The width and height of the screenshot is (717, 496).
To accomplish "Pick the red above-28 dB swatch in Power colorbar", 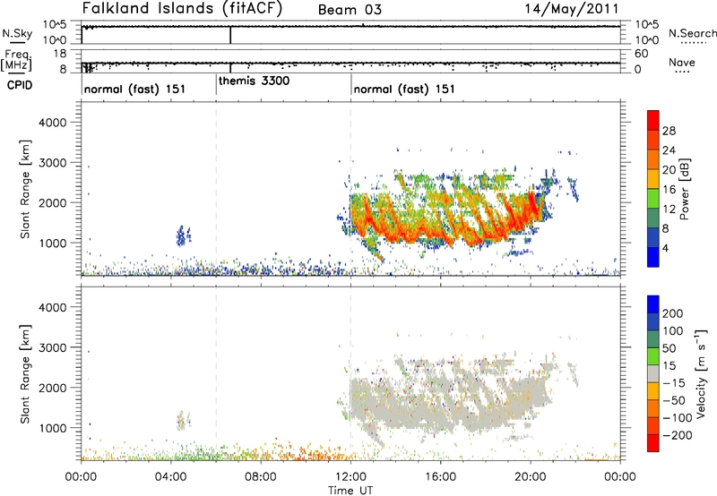I will pos(653,120).
